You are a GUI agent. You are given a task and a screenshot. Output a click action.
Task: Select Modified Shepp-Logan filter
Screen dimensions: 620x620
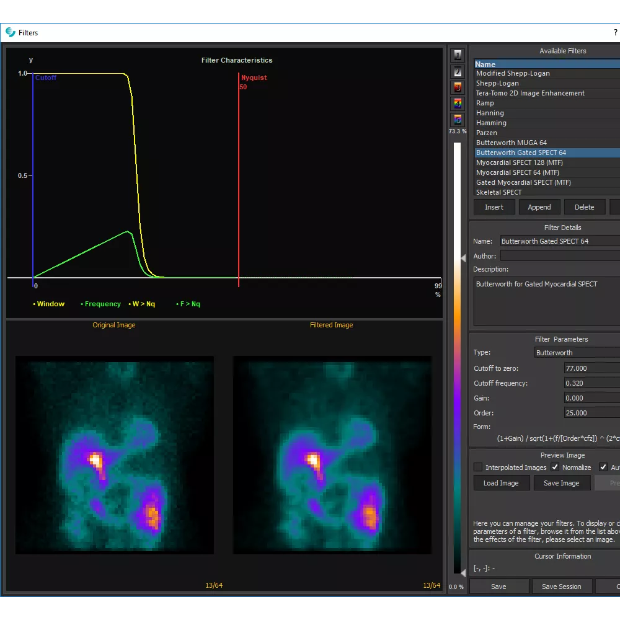coord(547,74)
